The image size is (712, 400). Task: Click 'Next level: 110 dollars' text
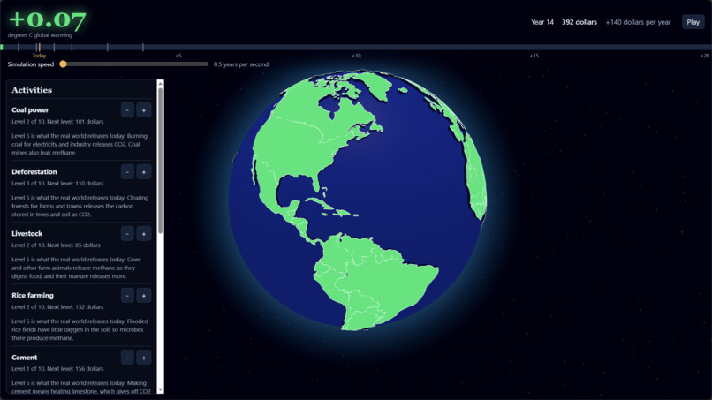pos(75,184)
